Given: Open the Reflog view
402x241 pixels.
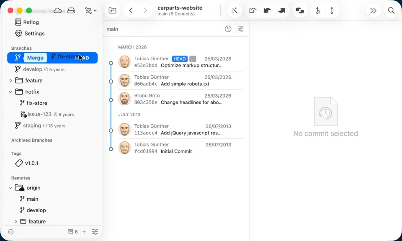Looking at the screenshot, I should click(27, 22).
